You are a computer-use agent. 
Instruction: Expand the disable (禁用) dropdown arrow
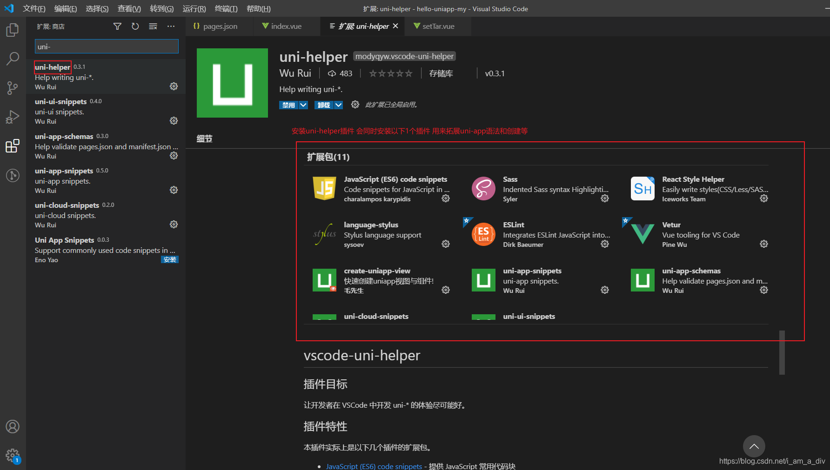(x=303, y=105)
